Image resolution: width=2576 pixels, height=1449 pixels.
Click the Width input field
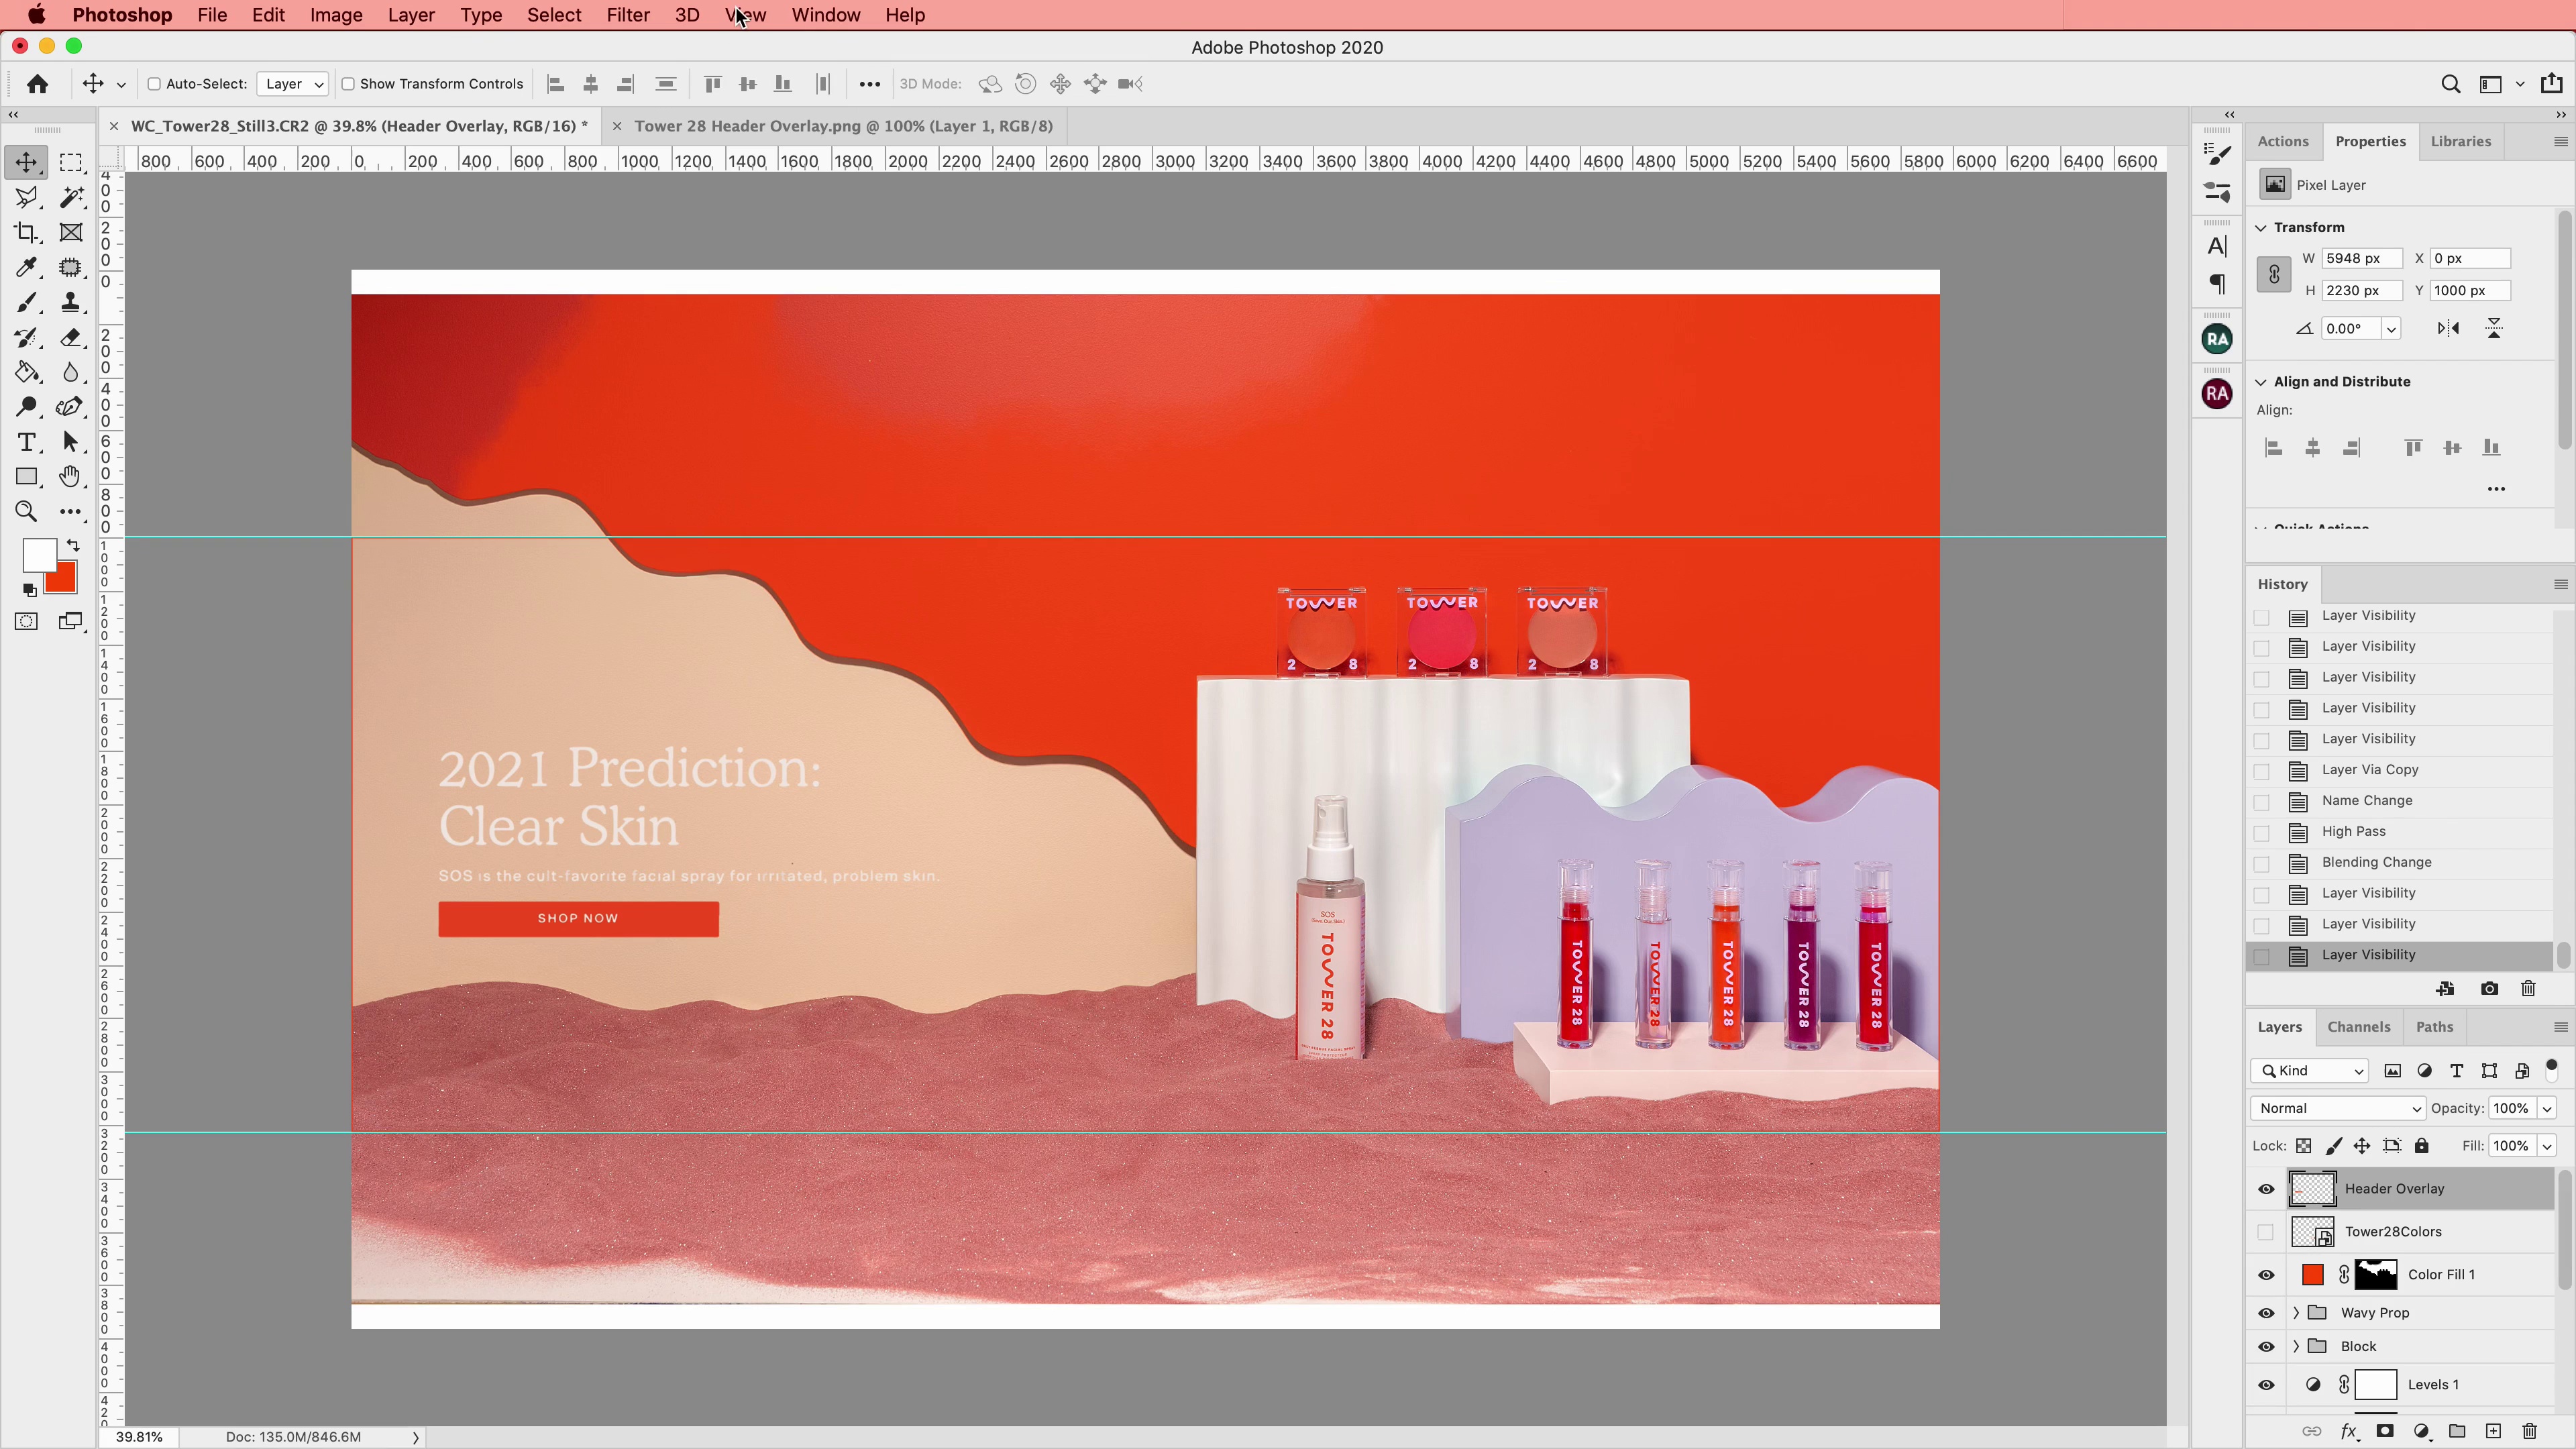pyautogui.click(x=2361, y=259)
